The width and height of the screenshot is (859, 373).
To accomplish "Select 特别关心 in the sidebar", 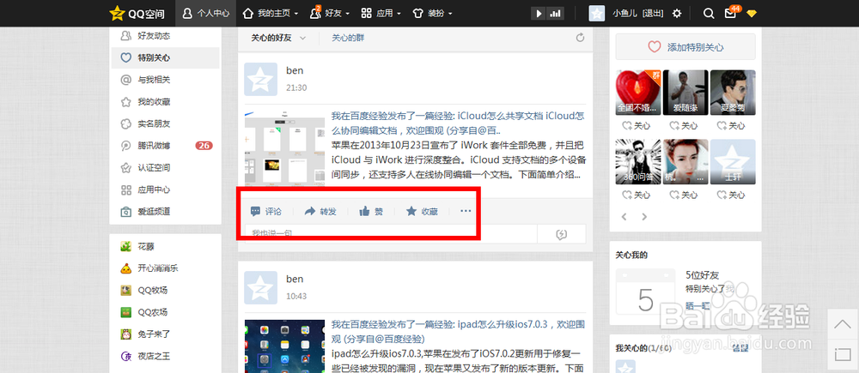I will [166, 57].
